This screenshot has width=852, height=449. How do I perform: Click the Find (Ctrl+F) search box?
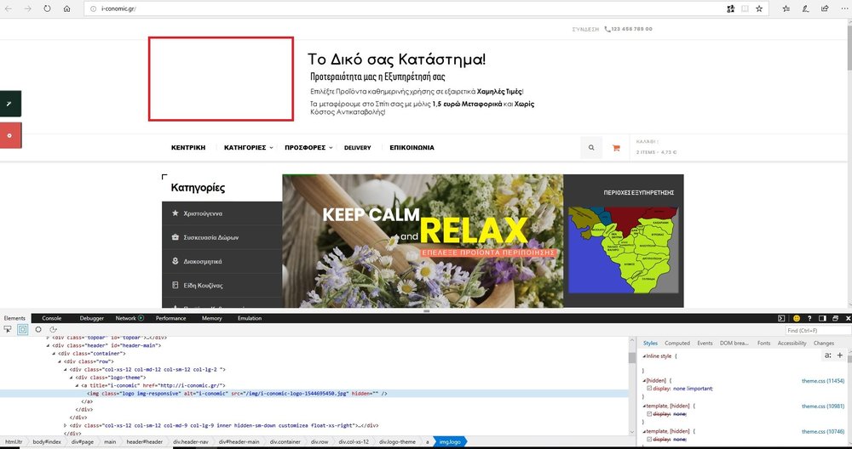pos(818,330)
